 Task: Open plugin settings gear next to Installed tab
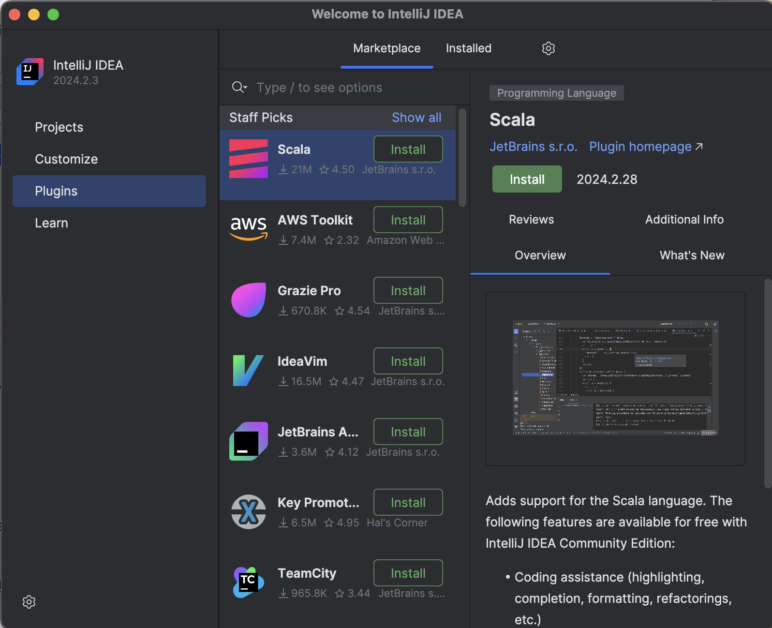click(x=548, y=48)
